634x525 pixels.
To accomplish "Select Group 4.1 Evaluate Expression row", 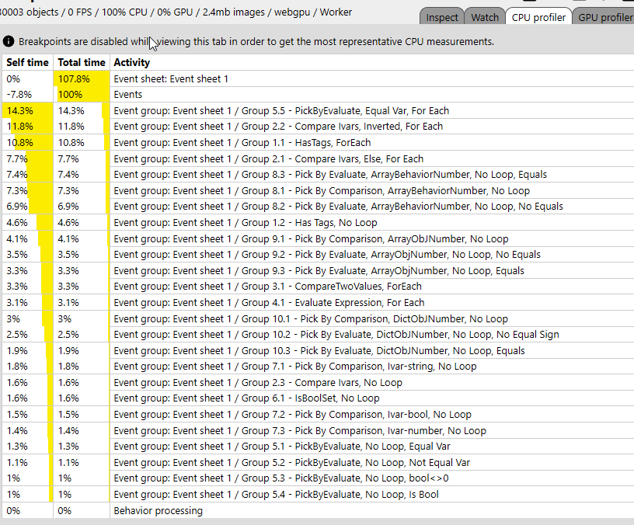I will click(x=269, y=302).
